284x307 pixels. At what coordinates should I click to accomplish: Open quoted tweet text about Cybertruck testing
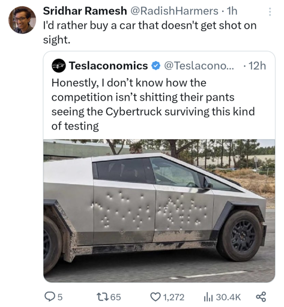pyautogui.click(x=153, y=104)
